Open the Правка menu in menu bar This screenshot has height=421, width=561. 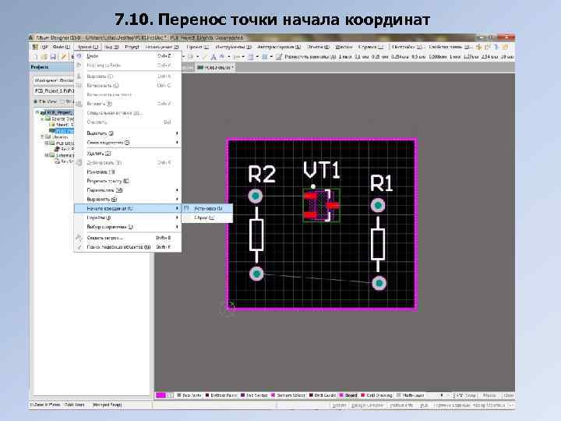(x=87, y=47)
